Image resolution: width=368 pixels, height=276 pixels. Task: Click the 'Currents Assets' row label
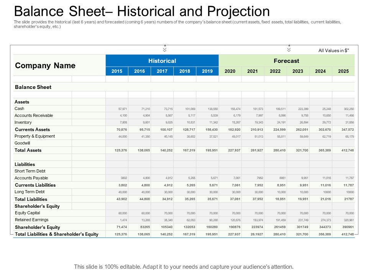(x=32, y=130)
